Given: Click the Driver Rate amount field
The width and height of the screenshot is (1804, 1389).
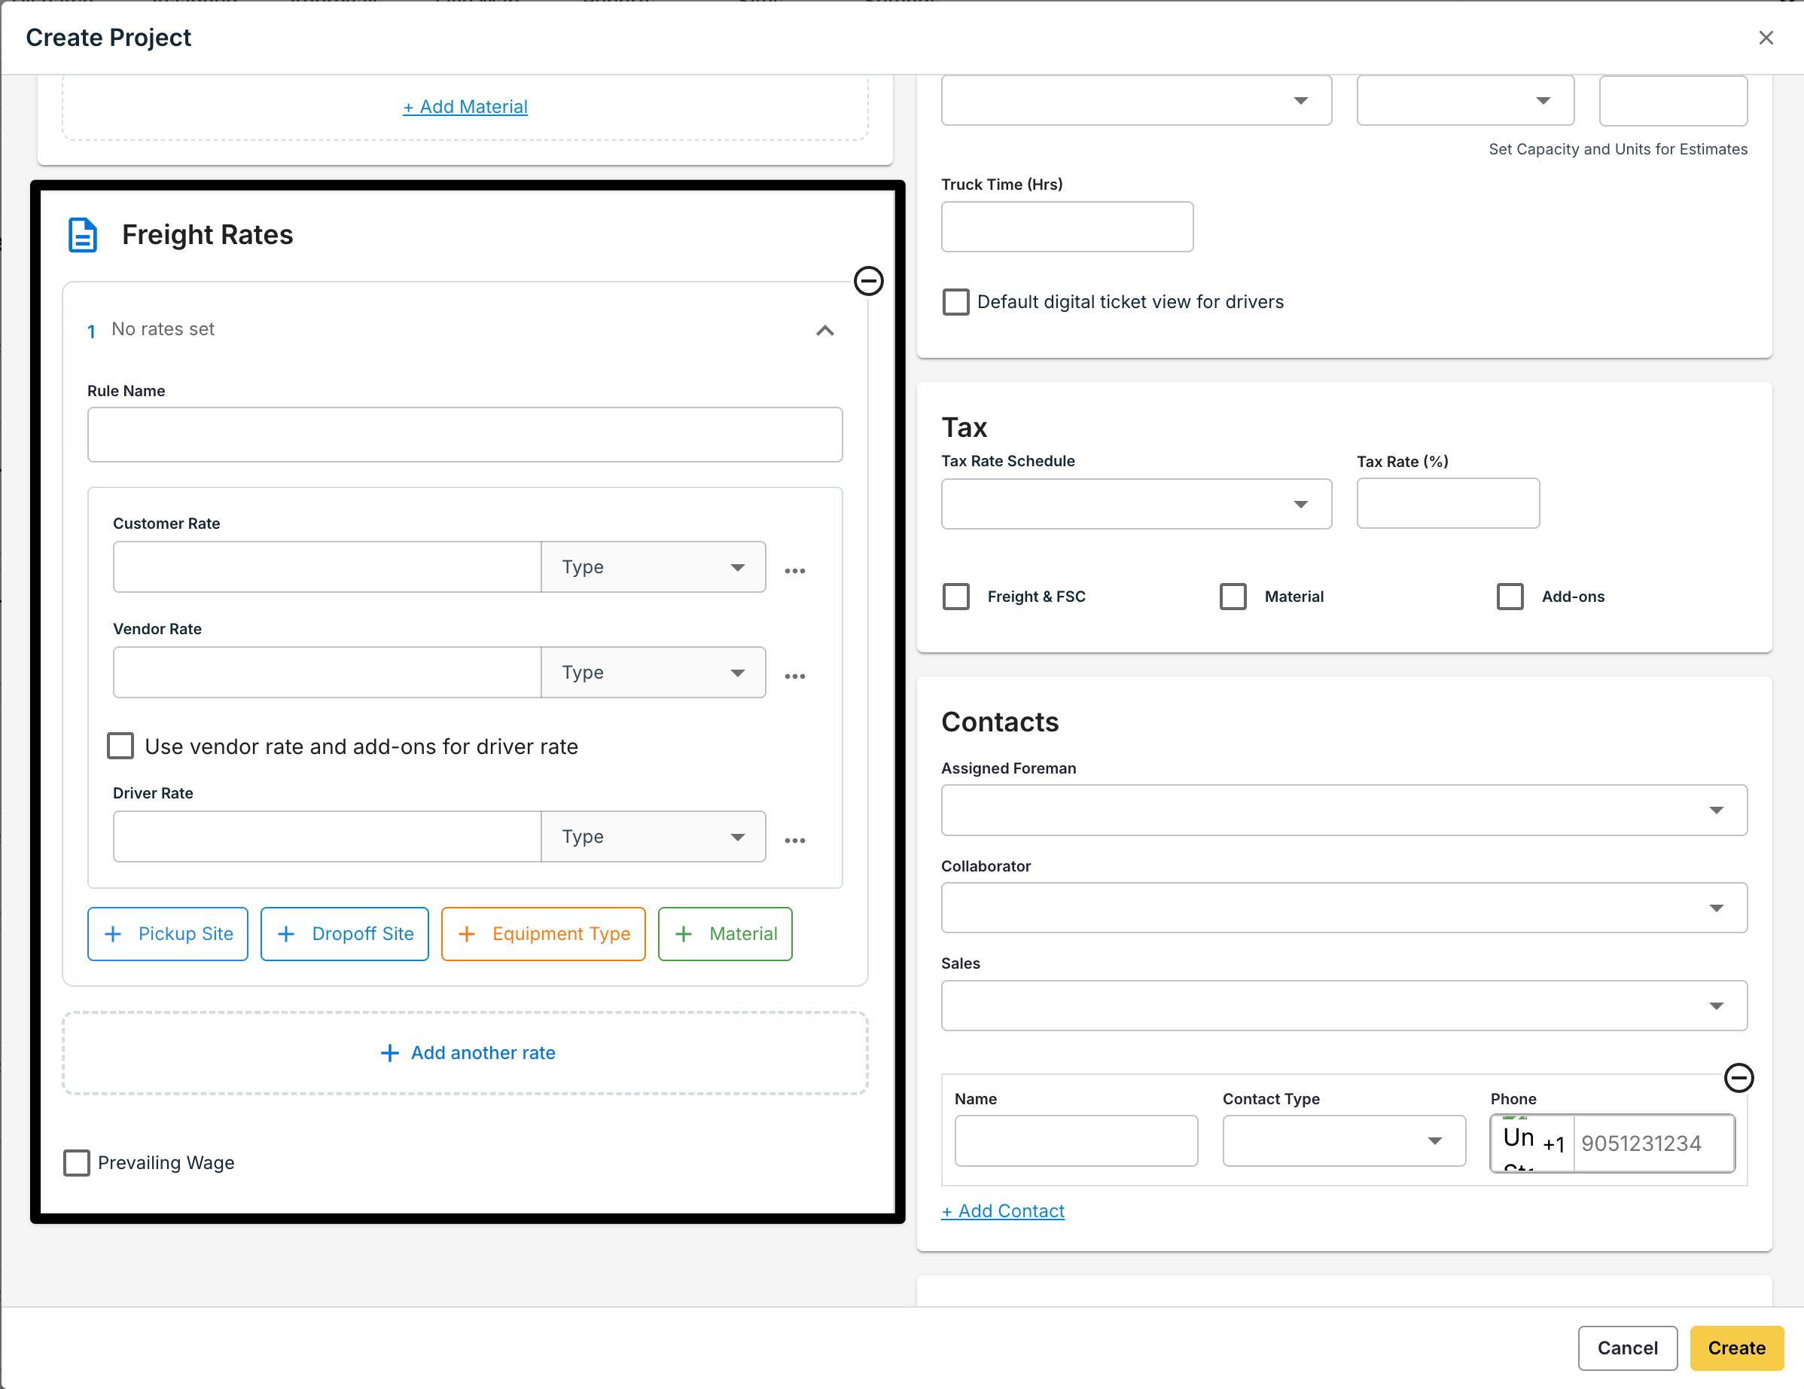Looking at the screenshot, I should [327, 836].
